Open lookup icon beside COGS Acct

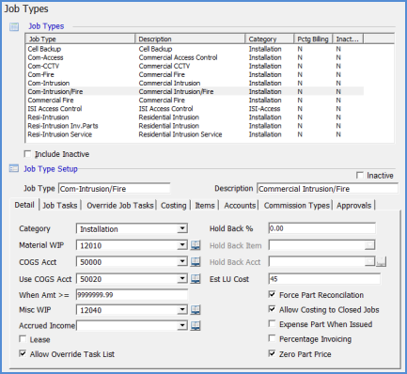(196, 261)
